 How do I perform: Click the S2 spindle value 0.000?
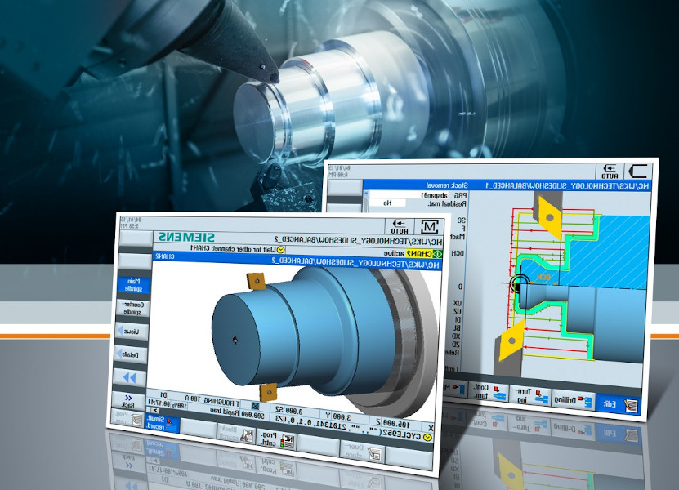(294, 412)
